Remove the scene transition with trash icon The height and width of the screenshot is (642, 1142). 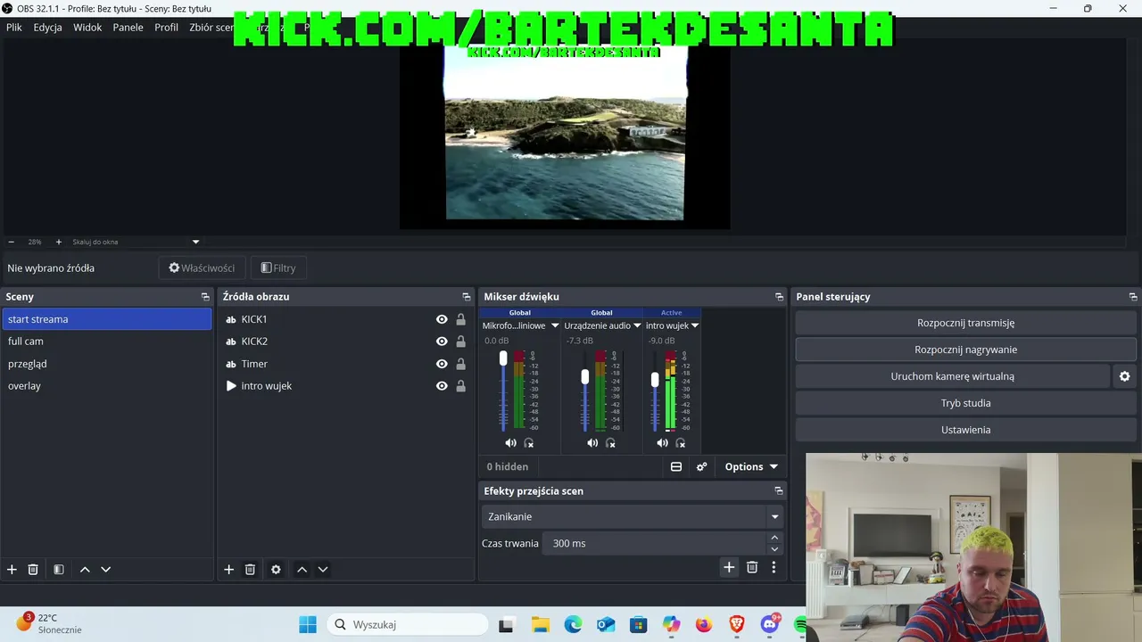tap(752, 567)
